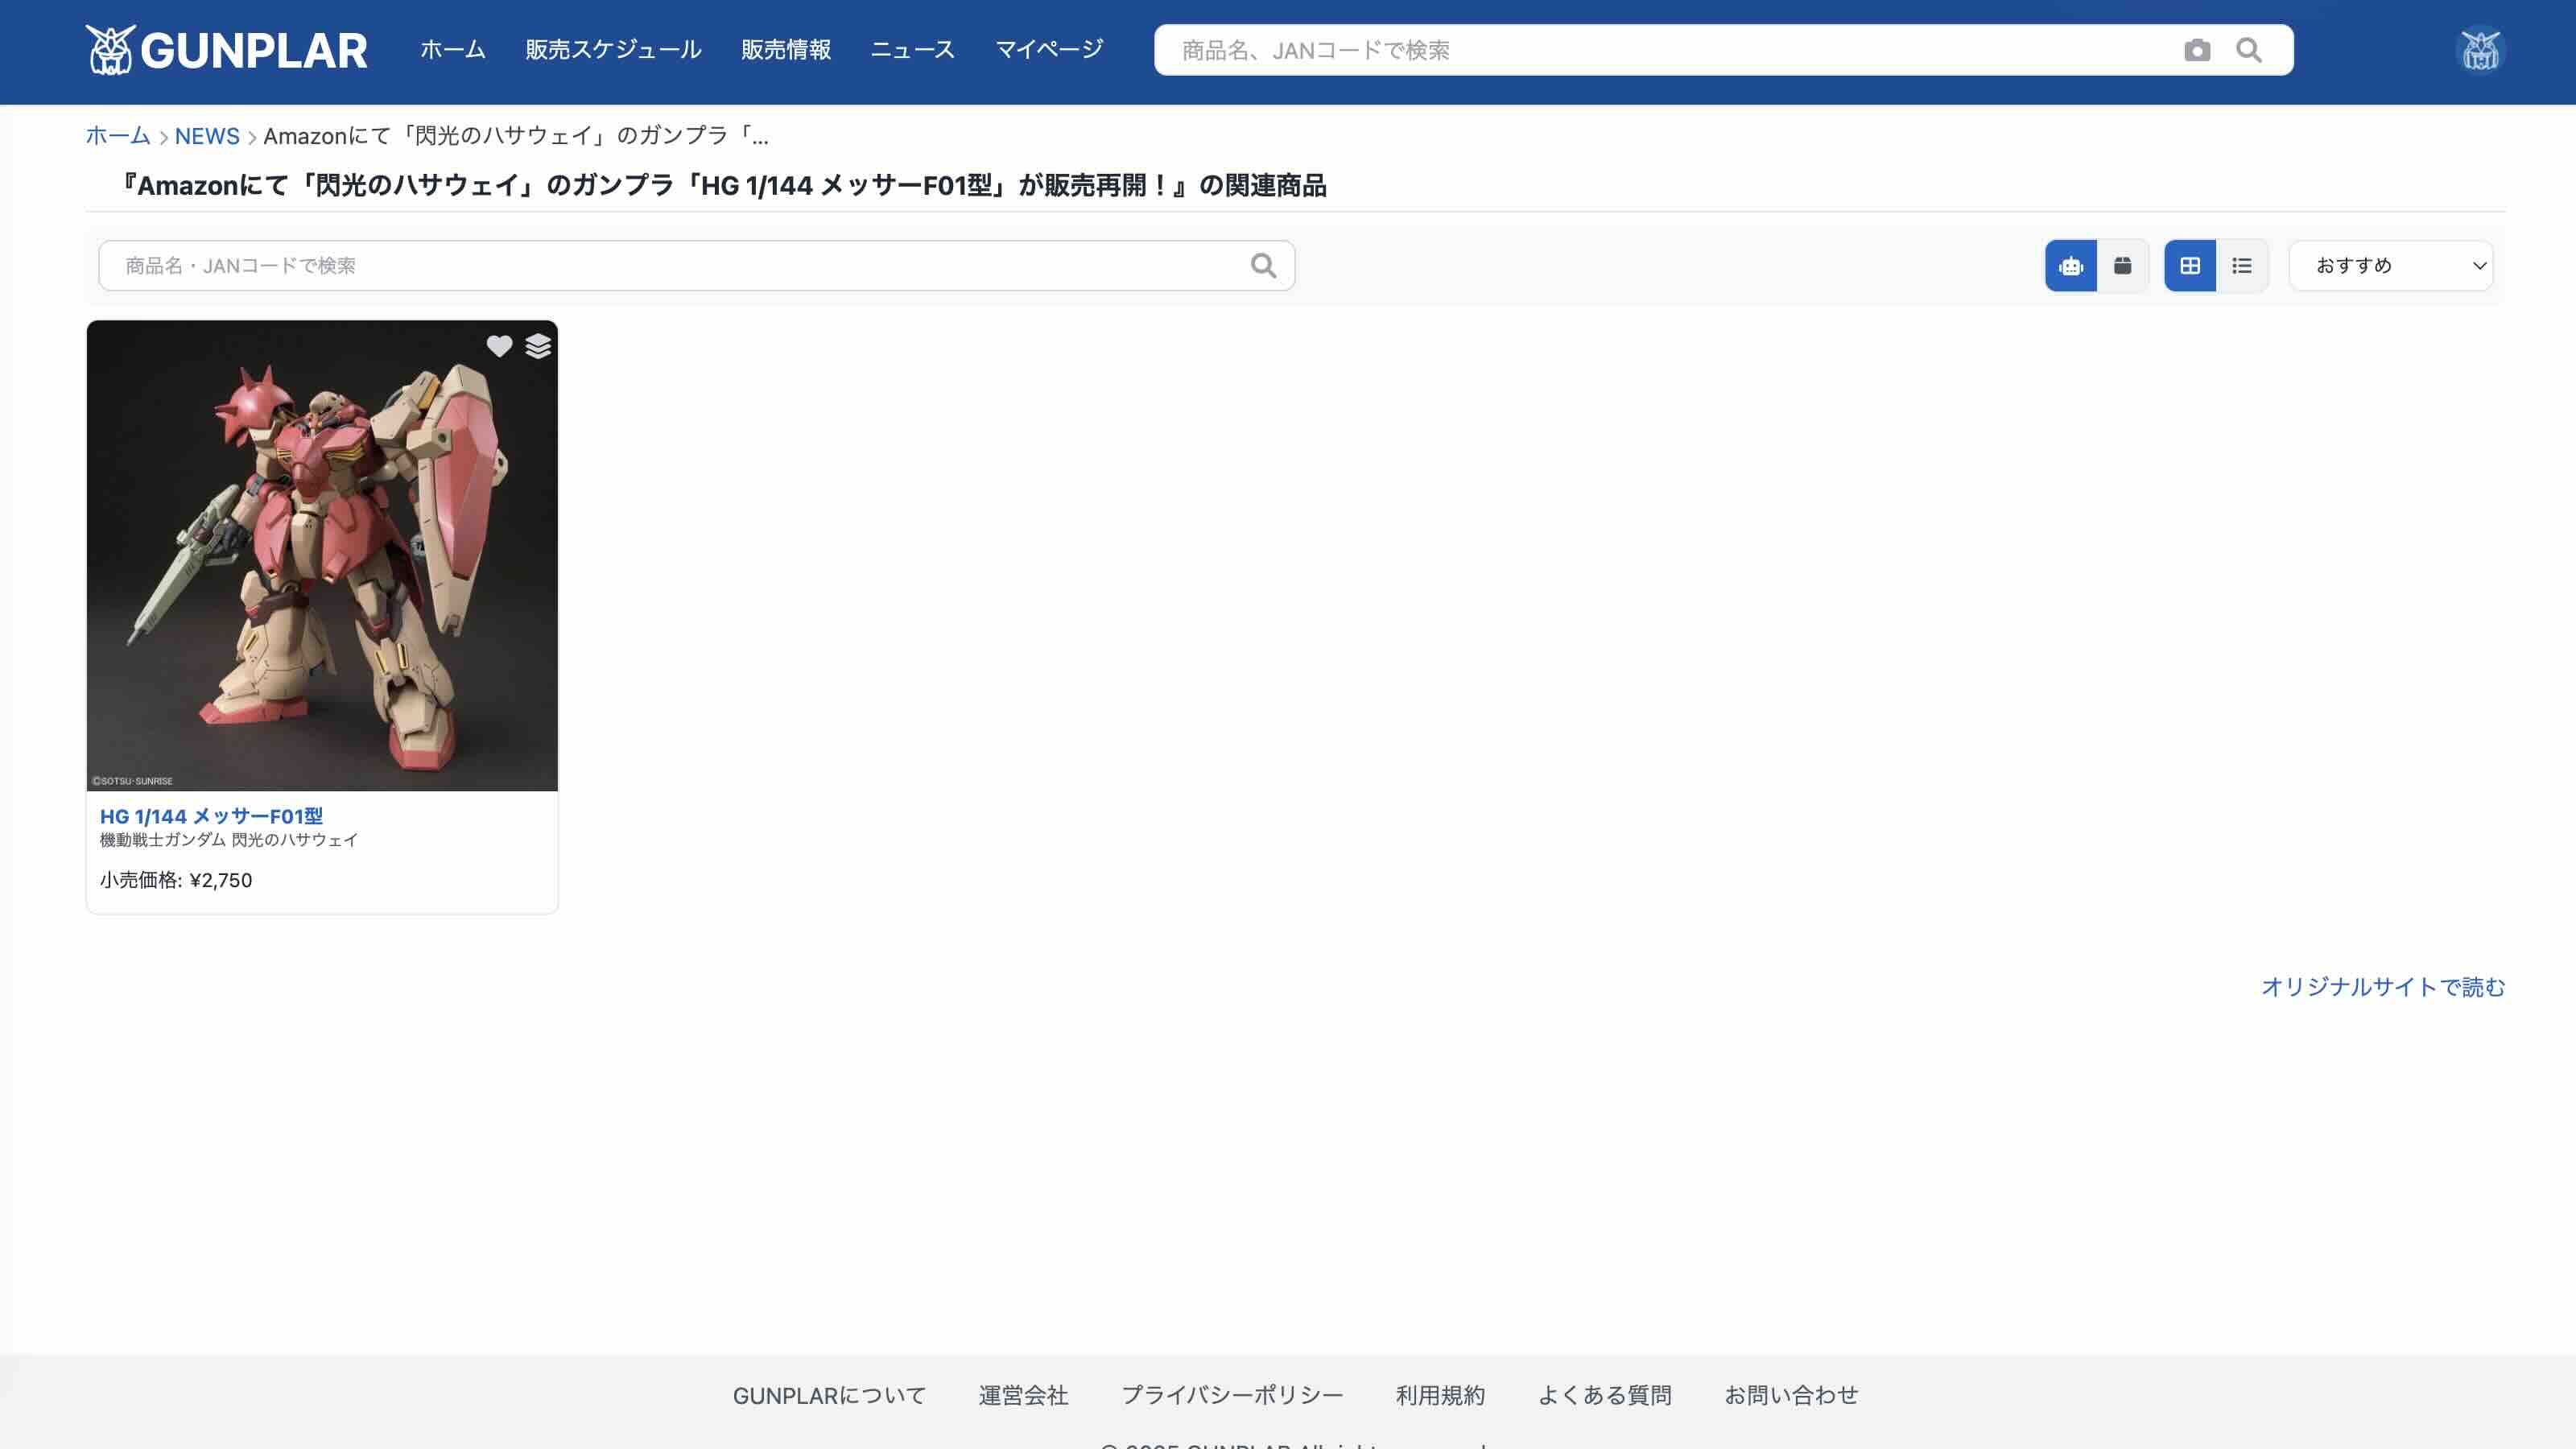Open the HG 1/144 メッサーF01型 product title link
Screen dimensions: 2576x1449
point(211,816)
